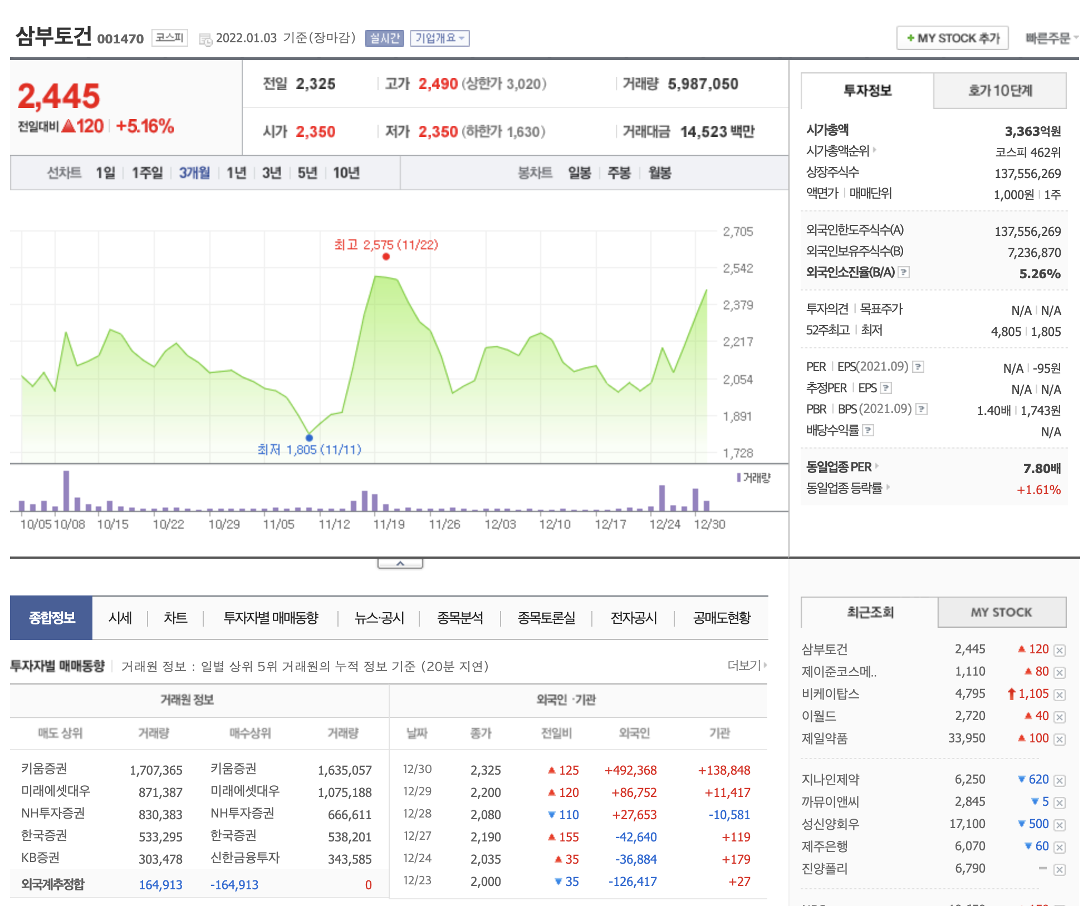This screenshot has width=1088, height=906.
Task: Remove 지나인제약 from recent list
Action: point(1060,780)
